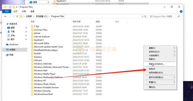The width and height of the screenshot is (193, 101).
Task: Click the VMware folder icon
Action: click(32, 60)
